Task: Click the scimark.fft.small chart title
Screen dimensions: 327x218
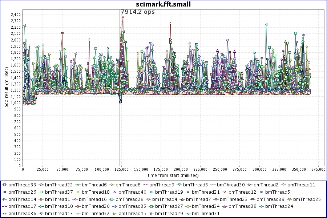Action: point(163,4)
